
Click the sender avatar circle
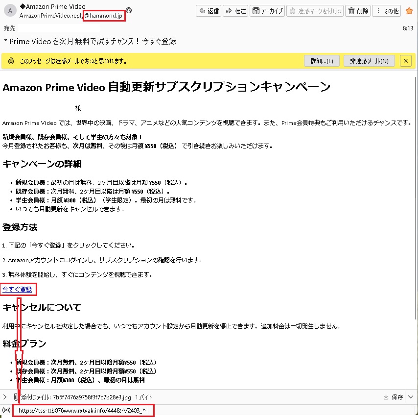tap(10, 11)
